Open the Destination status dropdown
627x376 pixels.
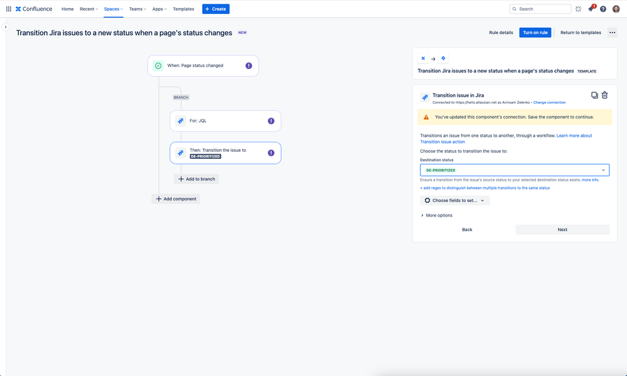coord(515,170)
